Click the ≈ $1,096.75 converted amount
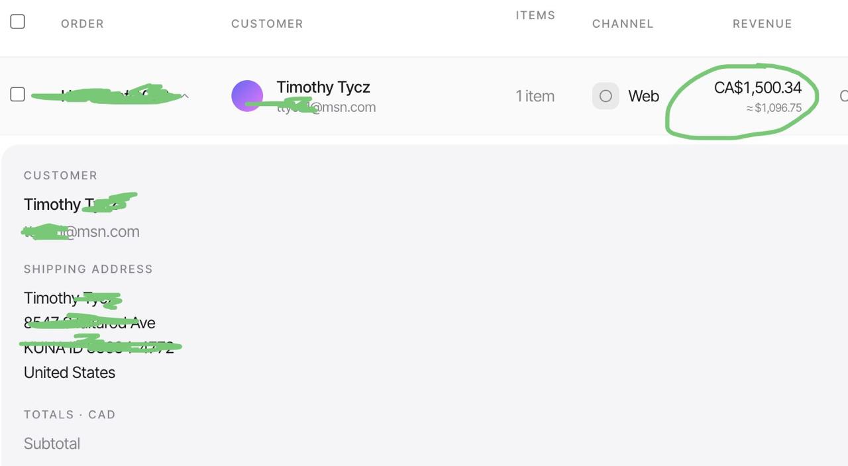This screenshot has width=848, height=466. pos(774,108)
